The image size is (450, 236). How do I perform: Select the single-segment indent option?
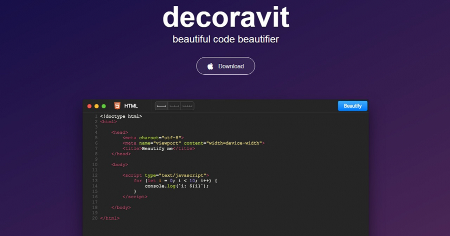[161, 106]
